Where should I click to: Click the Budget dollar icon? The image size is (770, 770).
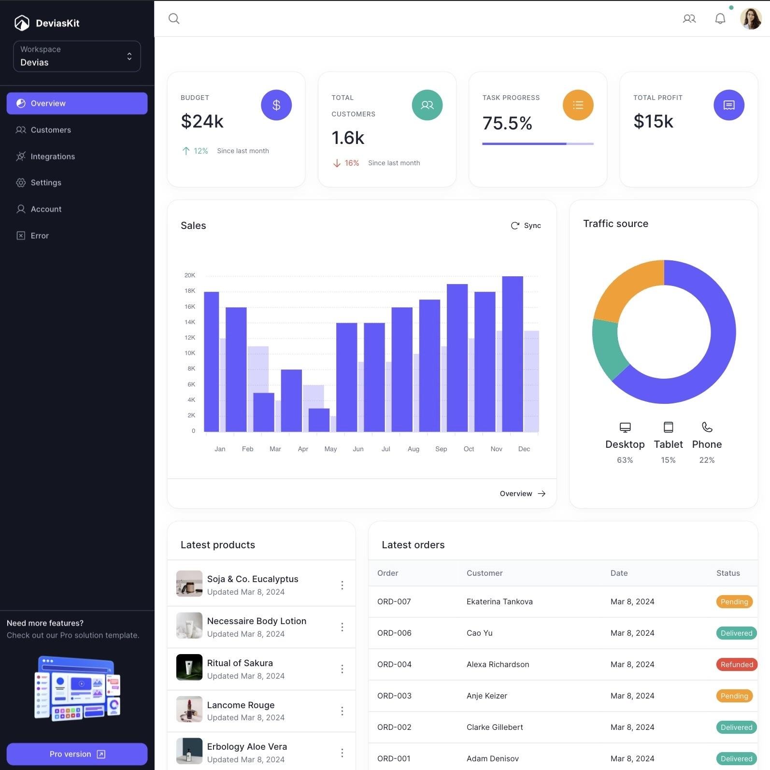pos(276,105)
